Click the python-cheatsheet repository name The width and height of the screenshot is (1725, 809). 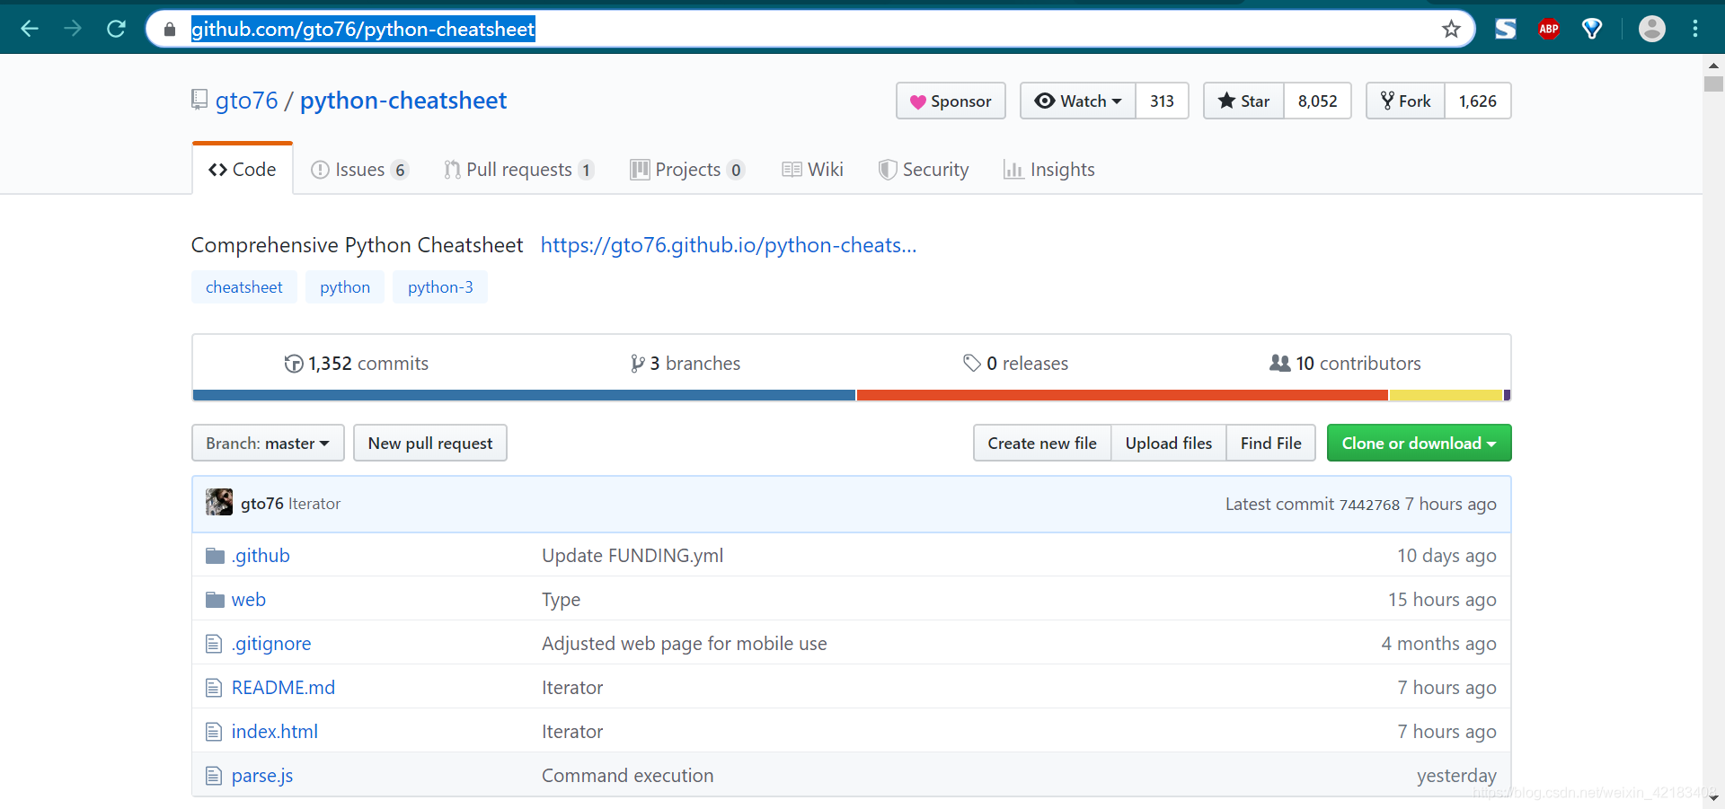coord(403,101)
